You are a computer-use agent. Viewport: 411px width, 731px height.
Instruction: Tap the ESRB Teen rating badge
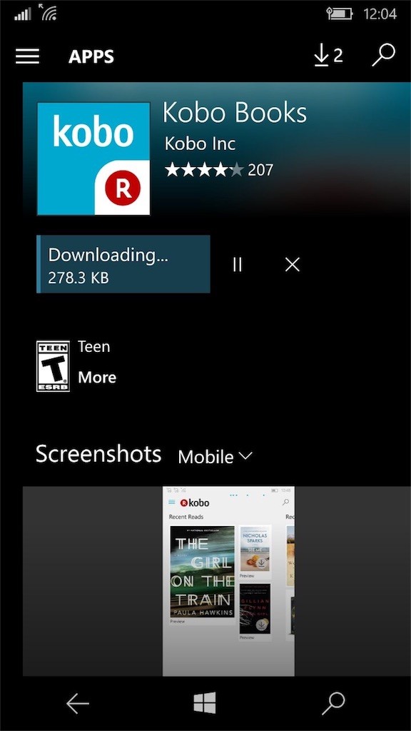pos(53,366)
